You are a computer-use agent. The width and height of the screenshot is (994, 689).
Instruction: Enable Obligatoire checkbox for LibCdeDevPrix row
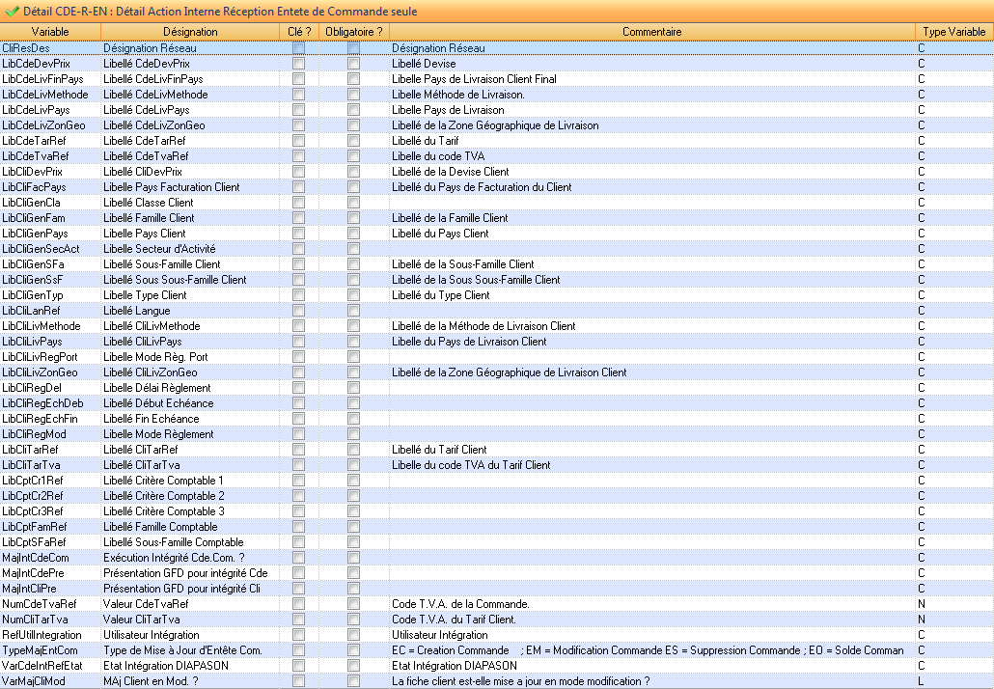pos(354,64)
